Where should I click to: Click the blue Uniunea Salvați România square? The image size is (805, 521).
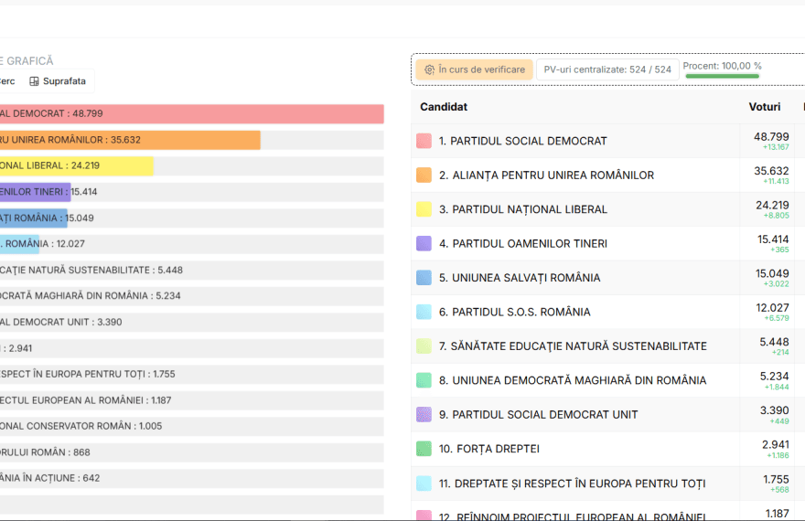pyautogui.click(x=424, y=278)
